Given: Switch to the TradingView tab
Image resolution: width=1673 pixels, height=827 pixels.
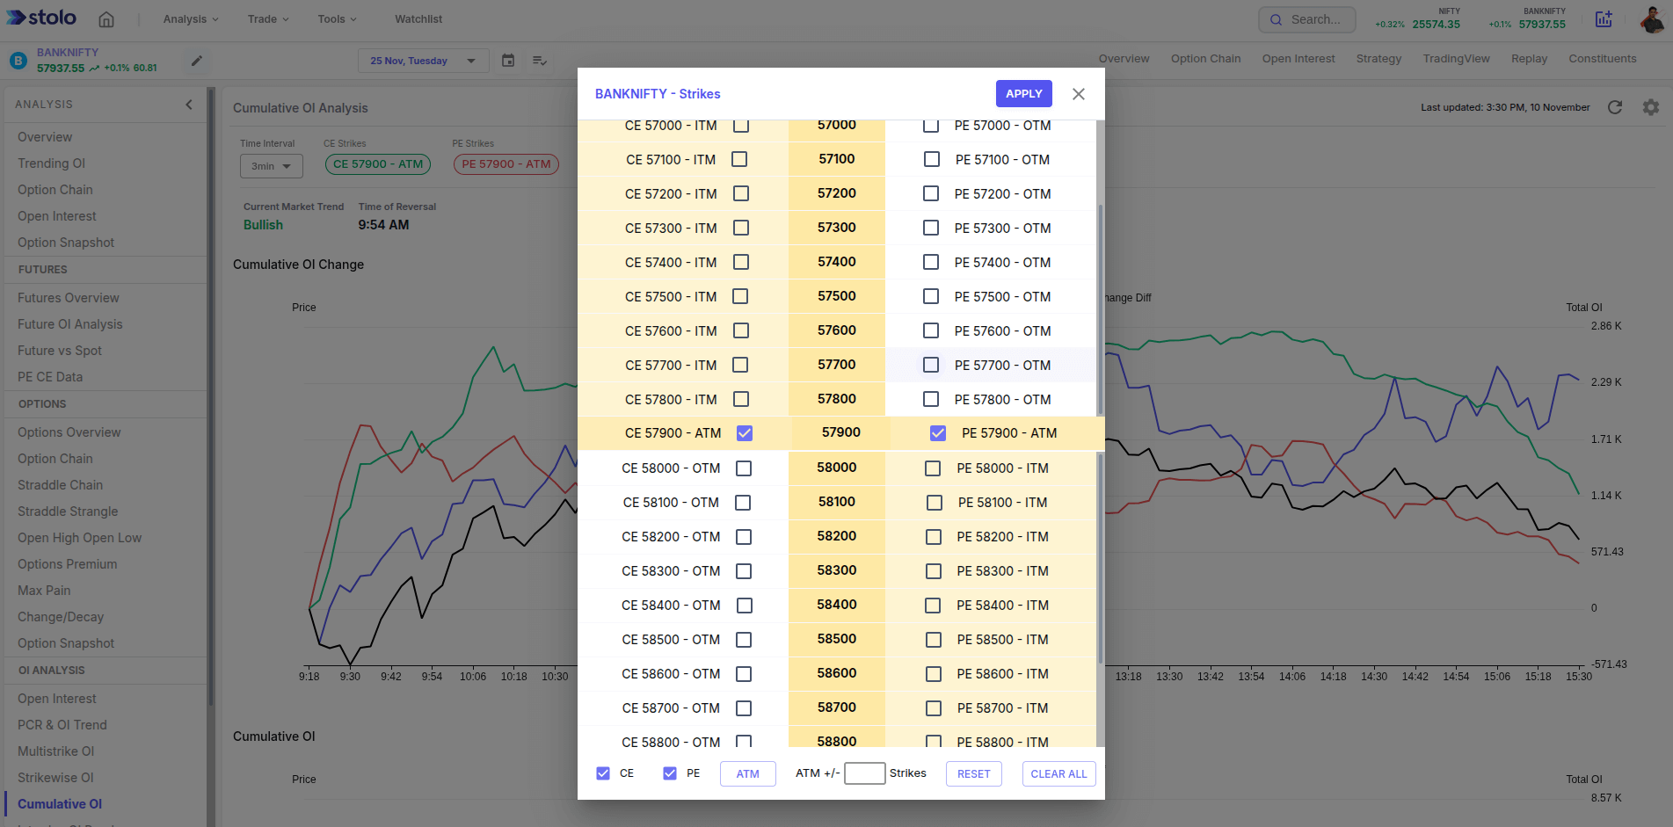Looking at the screenshot, I should click(1455, 58).
